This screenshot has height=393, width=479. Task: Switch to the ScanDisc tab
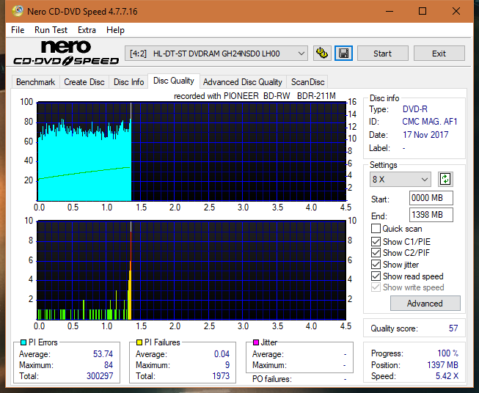click(307, 82)
